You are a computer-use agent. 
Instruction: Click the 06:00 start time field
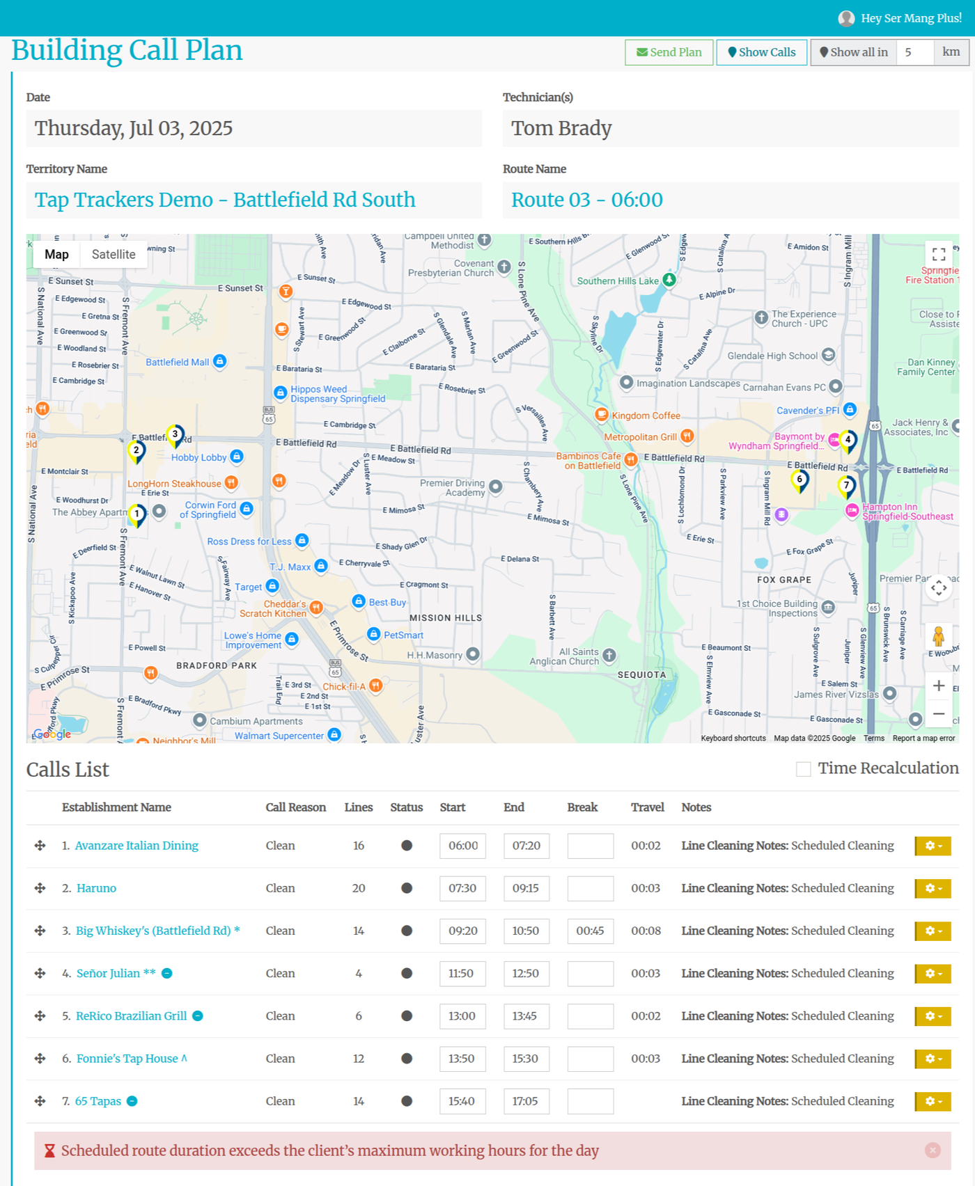462,846
